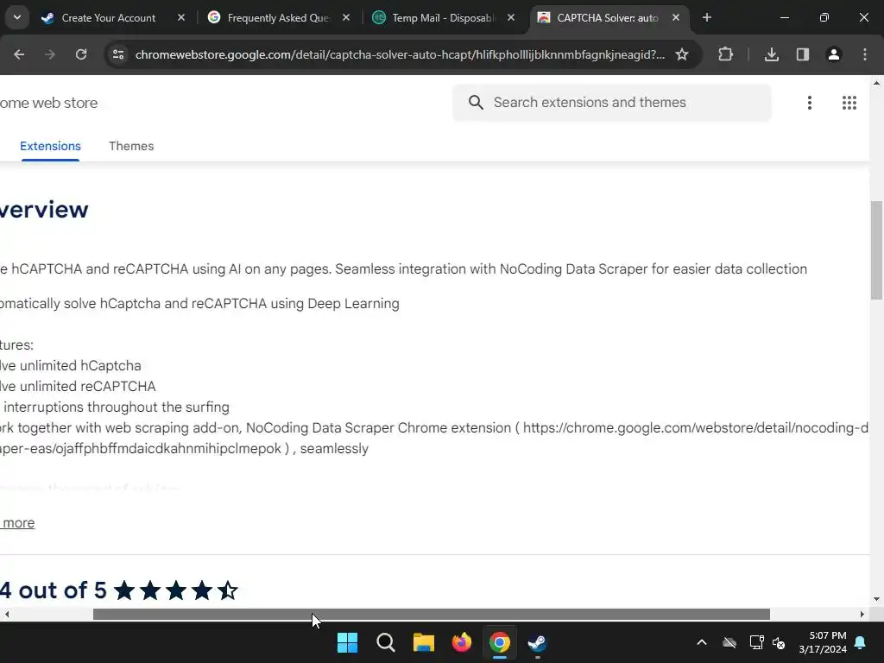The image size is (884, 663).
Task: Close the CAPTCHA Solver tab
Action: tap(676, 17)
